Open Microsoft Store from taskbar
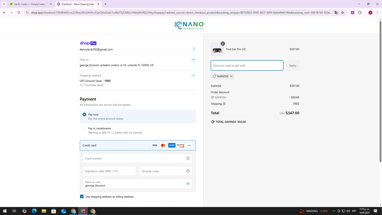Screen dimensions: 382x215 (53, 211)
